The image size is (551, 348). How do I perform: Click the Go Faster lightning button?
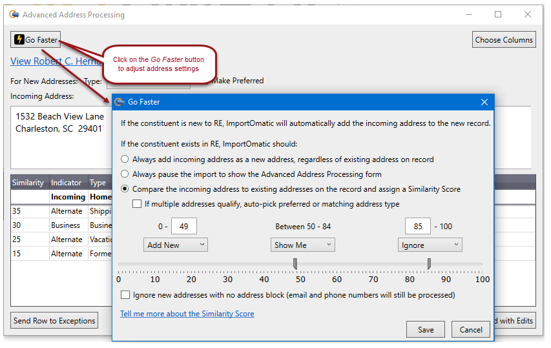point(36,39)
